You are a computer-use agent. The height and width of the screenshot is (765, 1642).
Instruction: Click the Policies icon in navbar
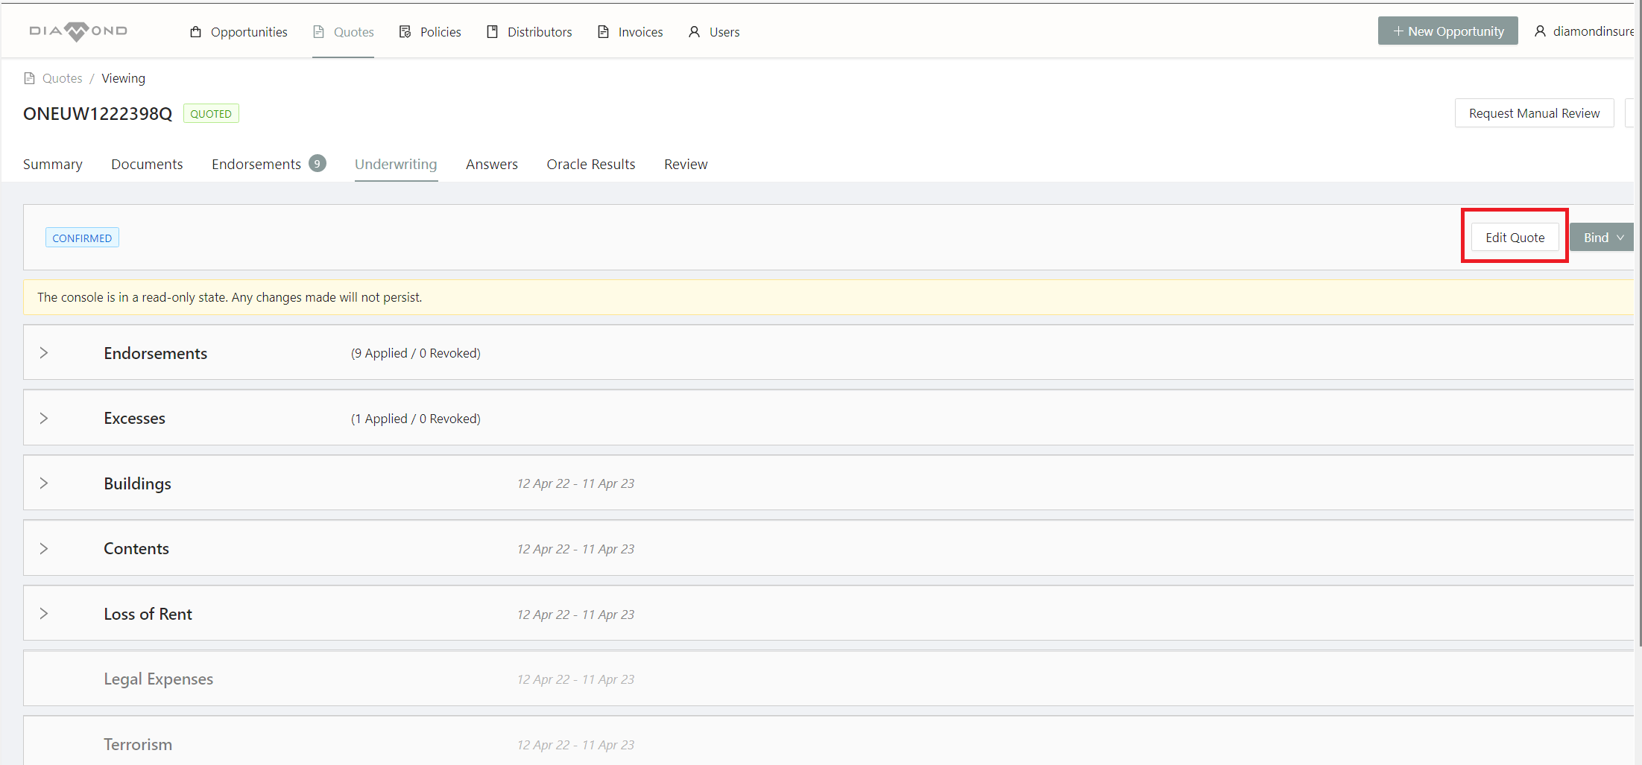click(405, 32)
